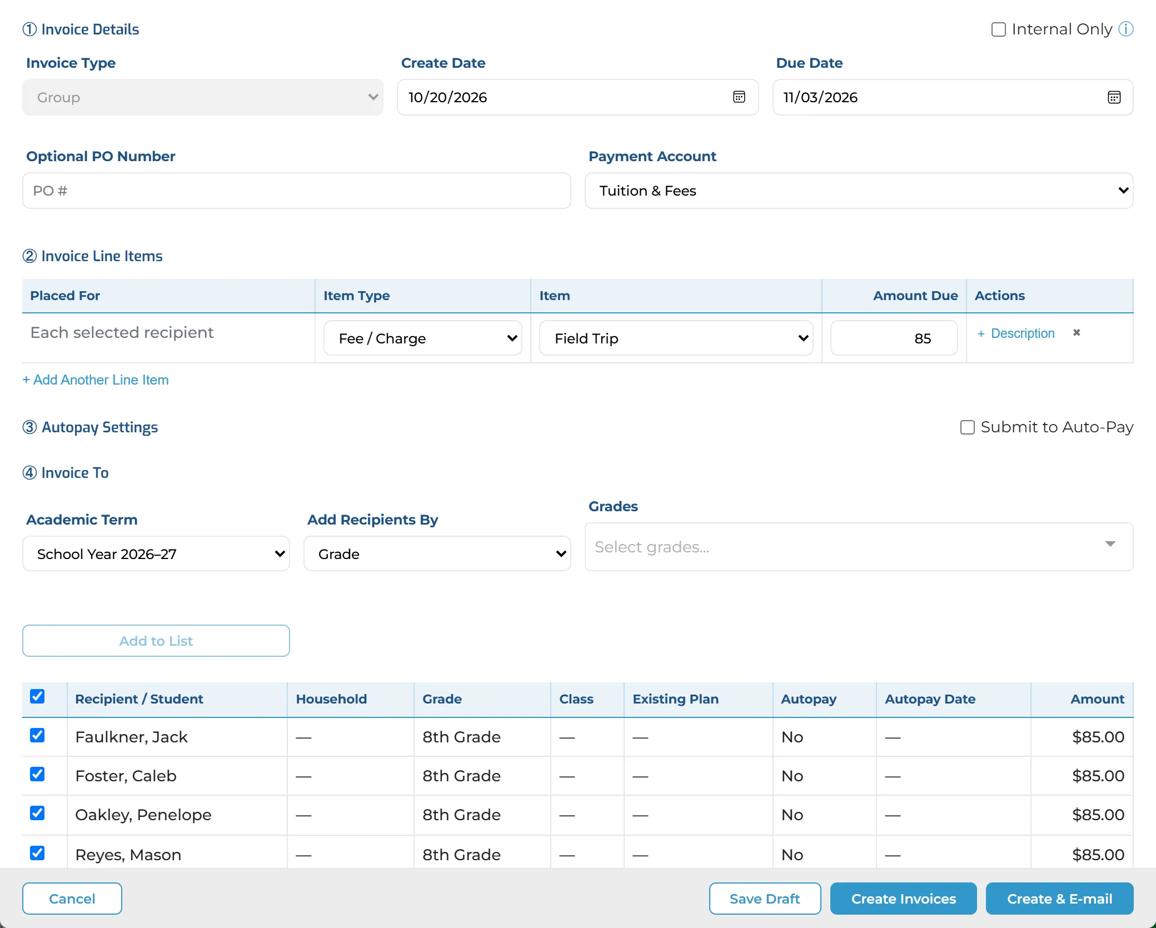Select the name Reyes, Mason

(128, 855)
